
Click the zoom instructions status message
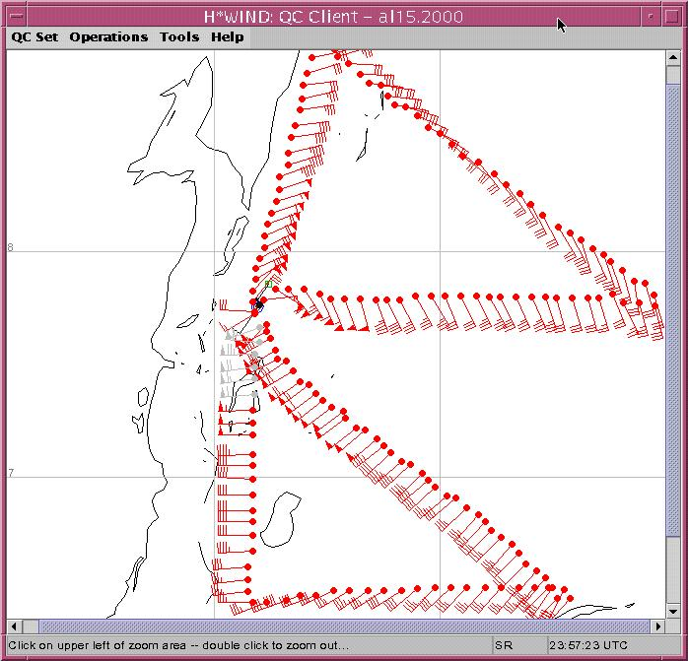pos(177,646)
